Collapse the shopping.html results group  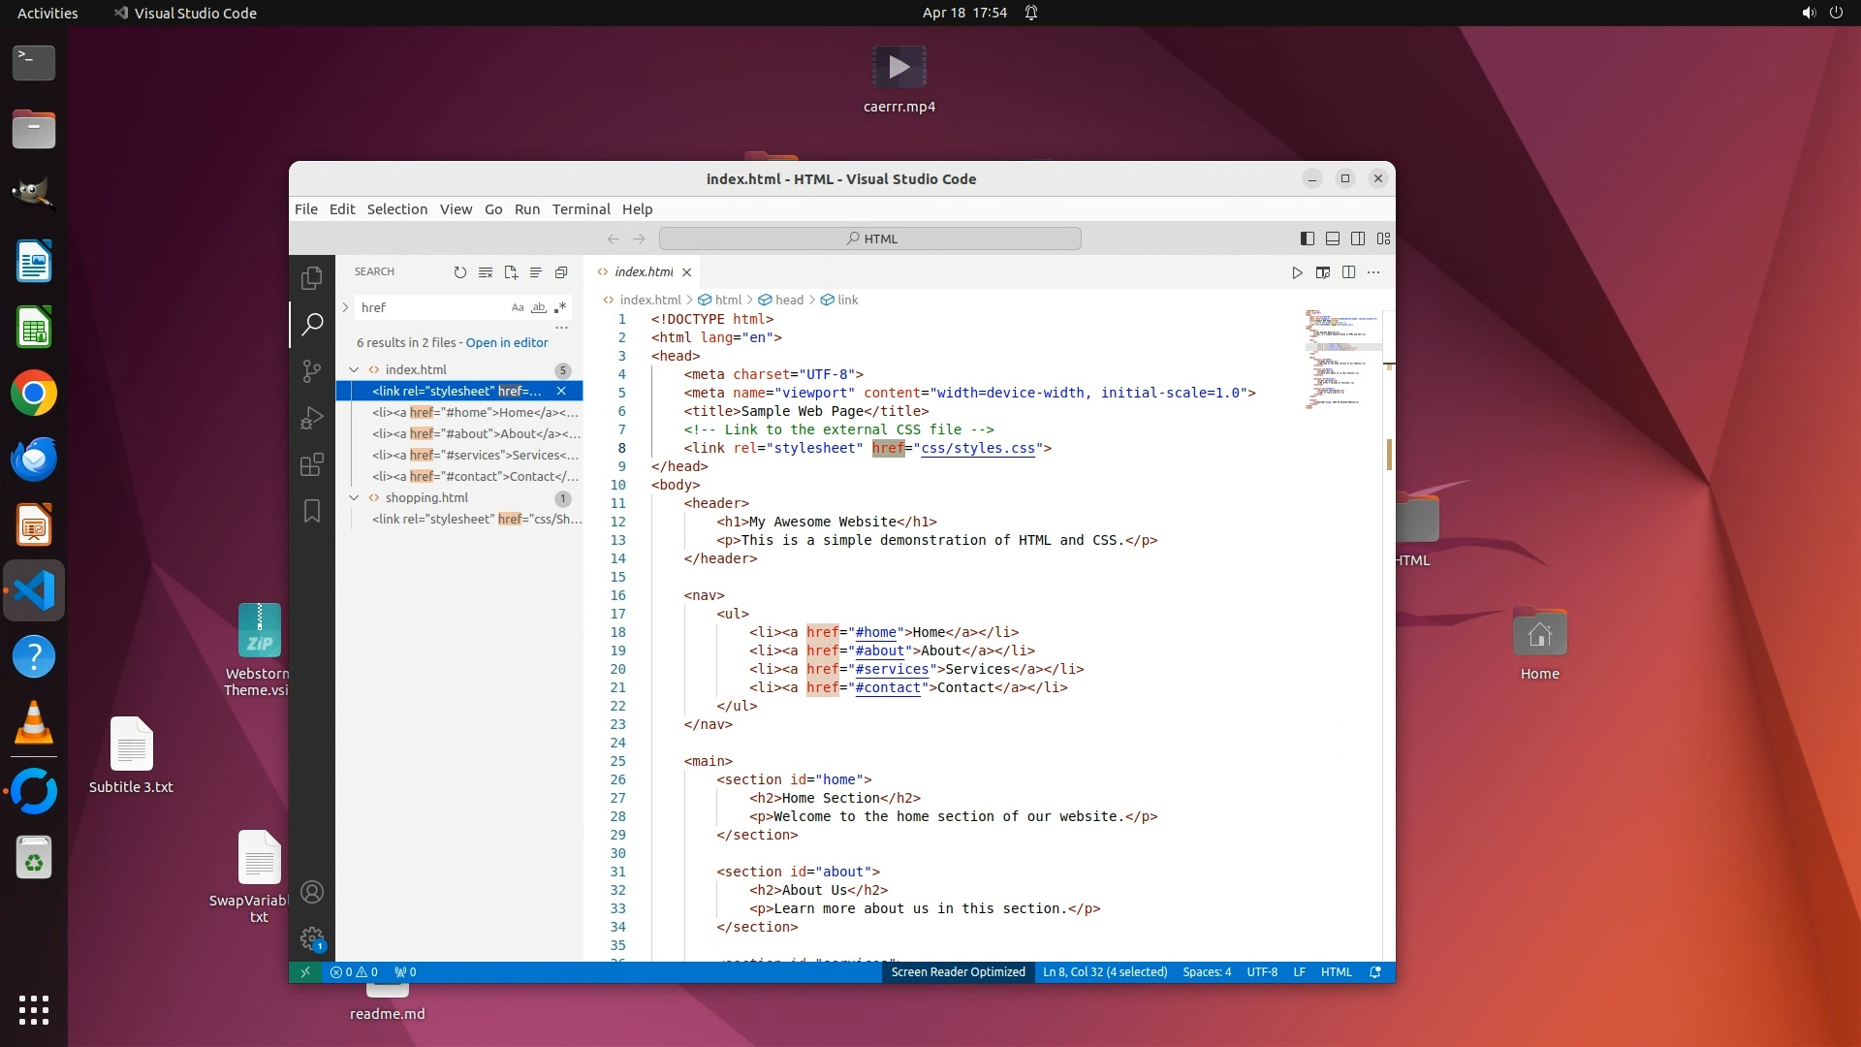point(354,497)
